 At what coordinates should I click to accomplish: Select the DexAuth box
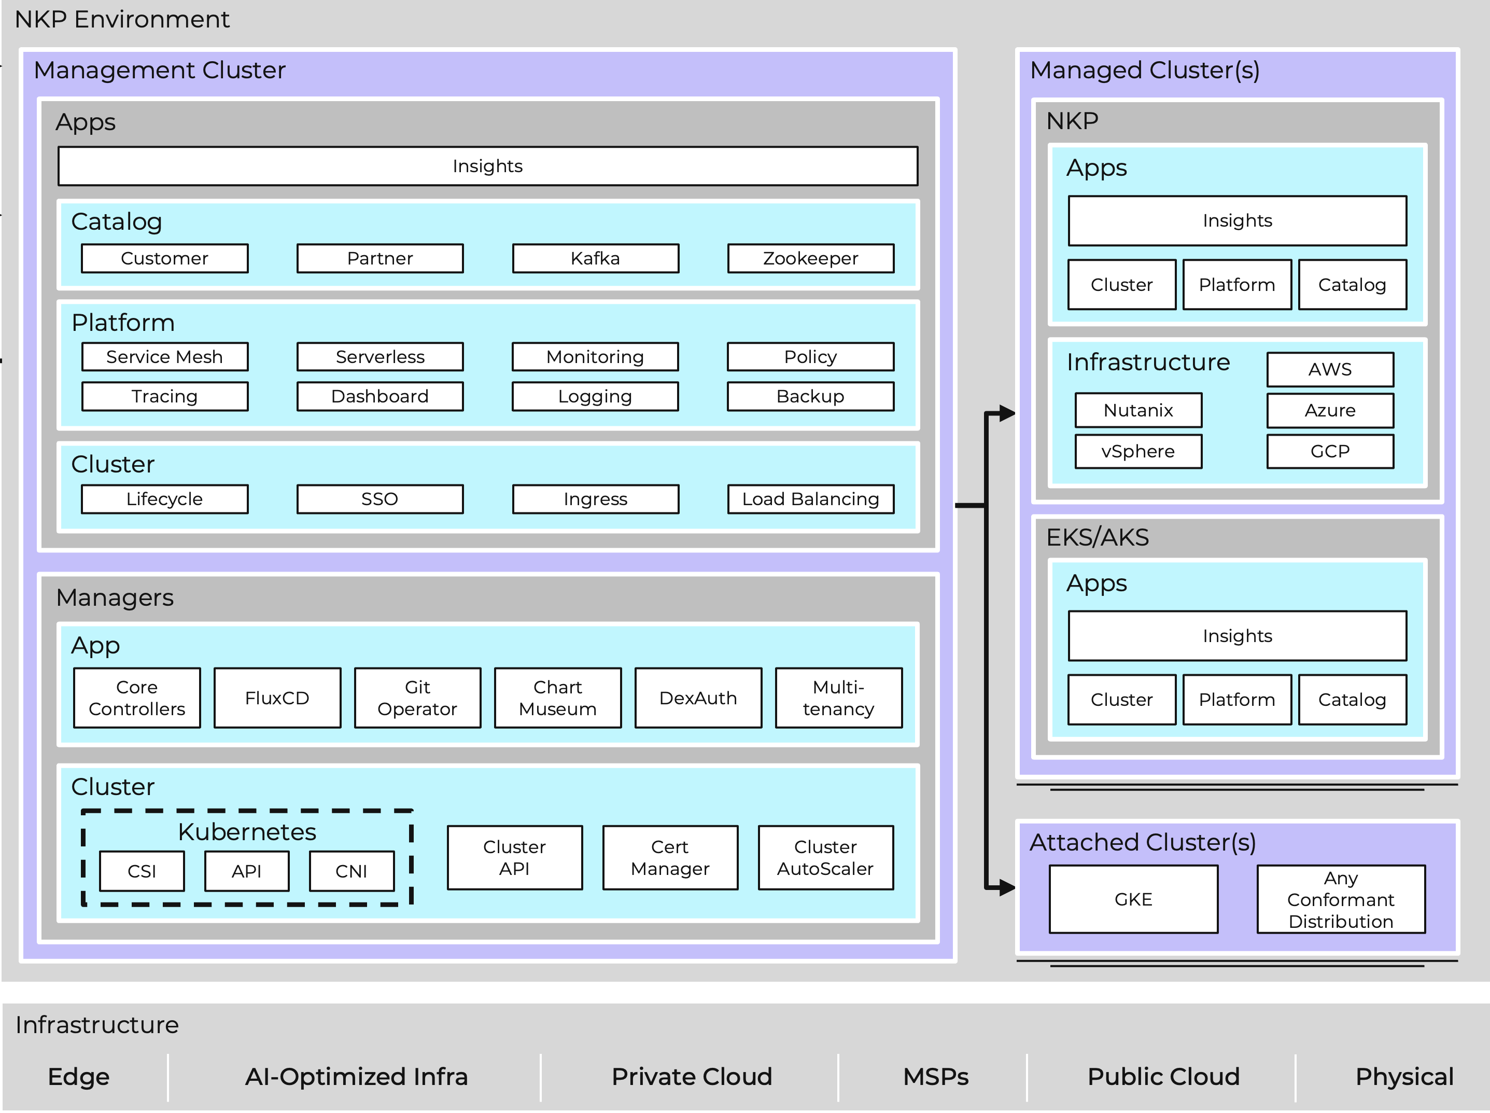coord(698,698)
